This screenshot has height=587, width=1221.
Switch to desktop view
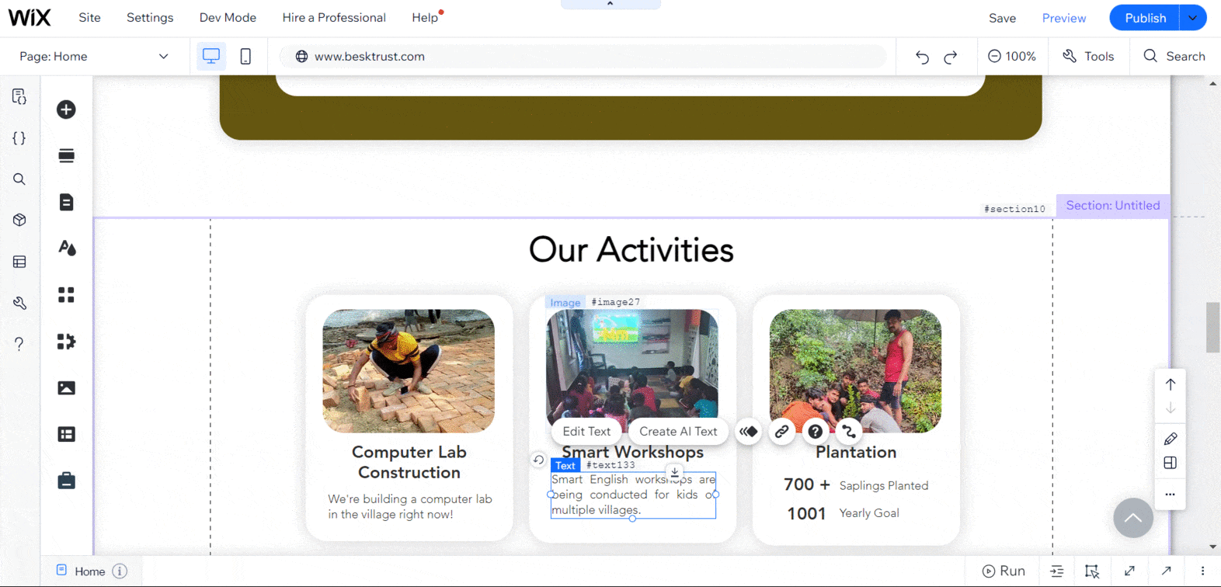pyautogui.click(x=210, y=56)
